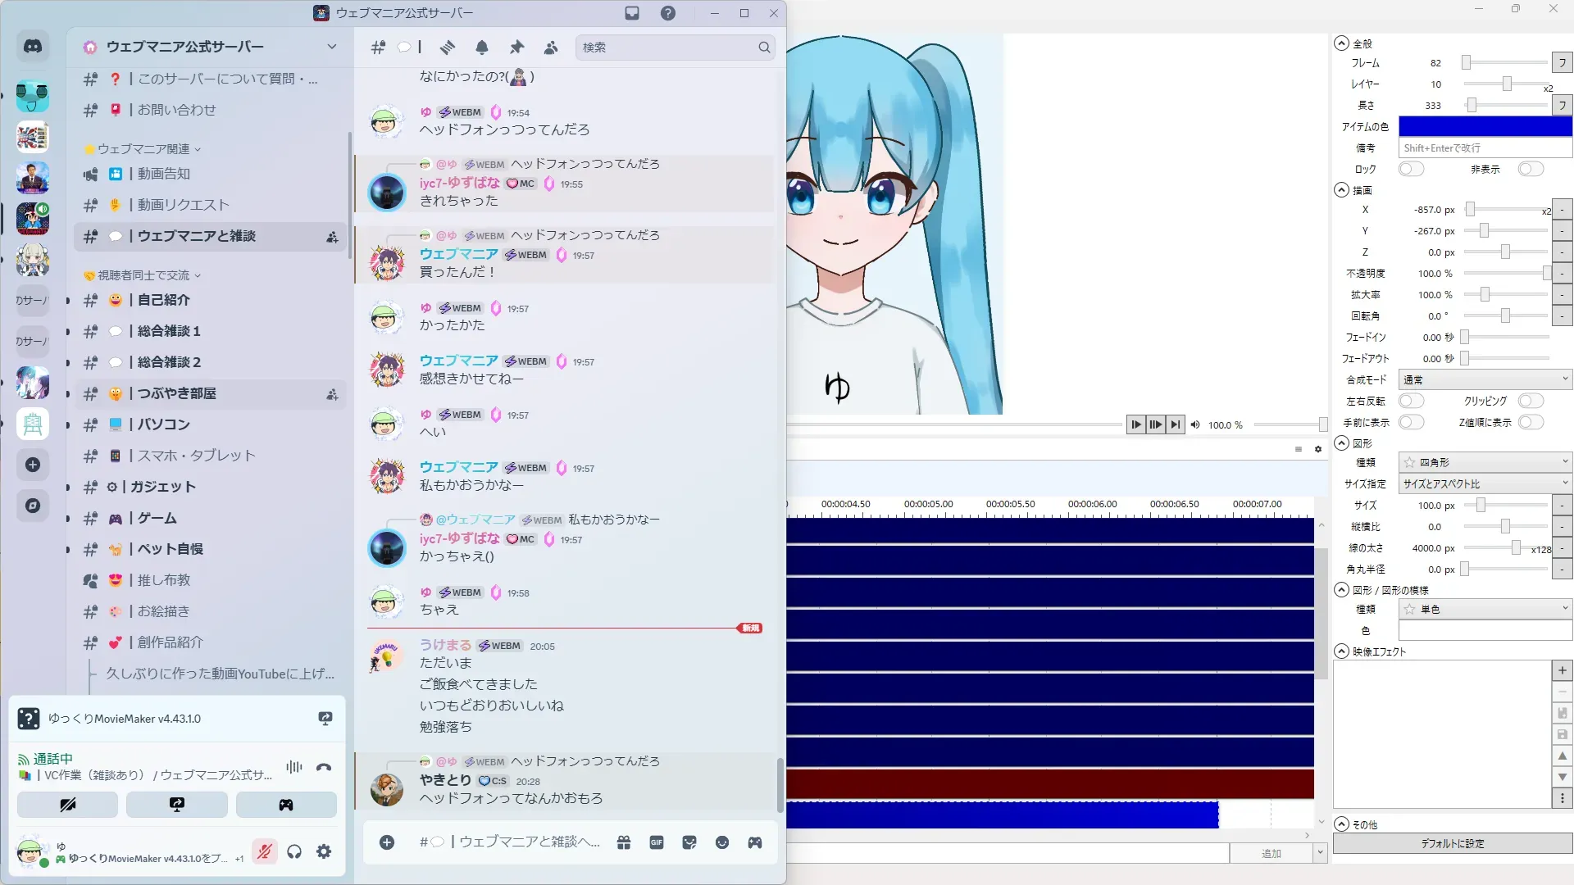Switch to the つぶやき部屋 channel

tap(176, 393)
